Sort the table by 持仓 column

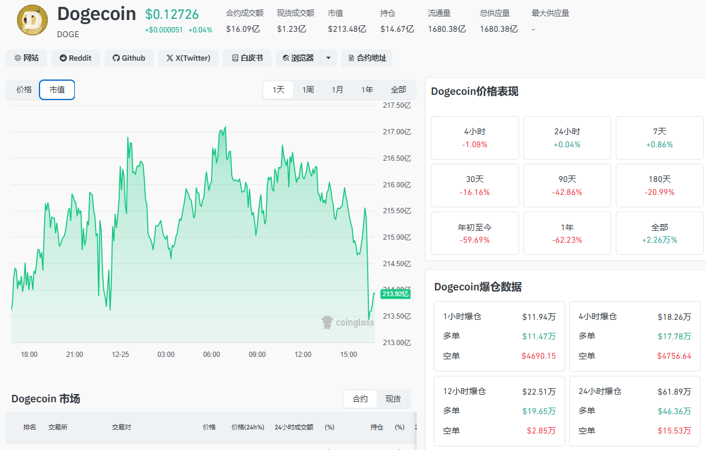(377, 427)
